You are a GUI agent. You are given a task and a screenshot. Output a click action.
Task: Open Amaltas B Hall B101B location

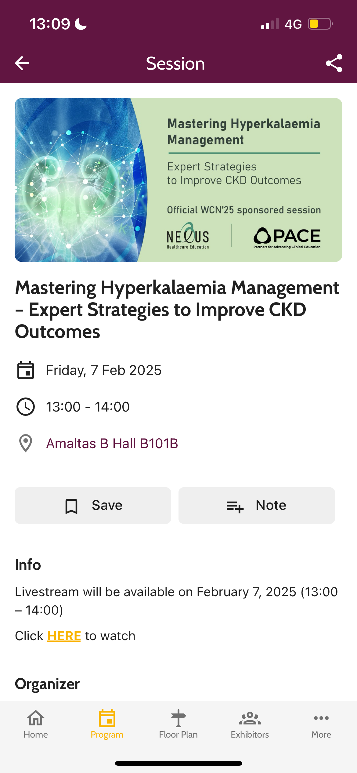(112, 443)
